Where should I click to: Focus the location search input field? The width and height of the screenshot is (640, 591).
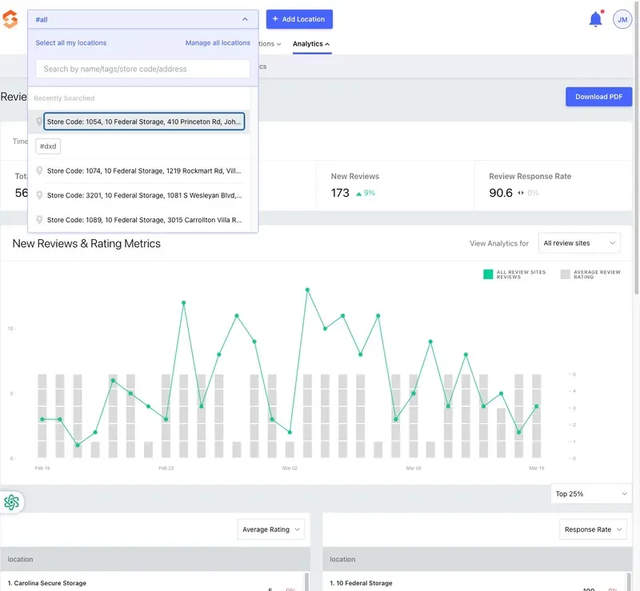(143, 69)
